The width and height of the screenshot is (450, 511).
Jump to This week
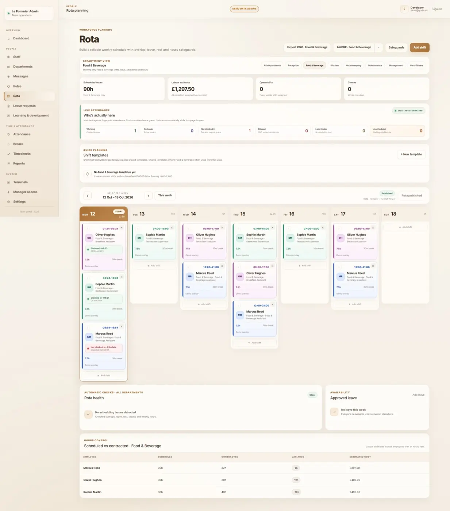[x=165, y=196]
